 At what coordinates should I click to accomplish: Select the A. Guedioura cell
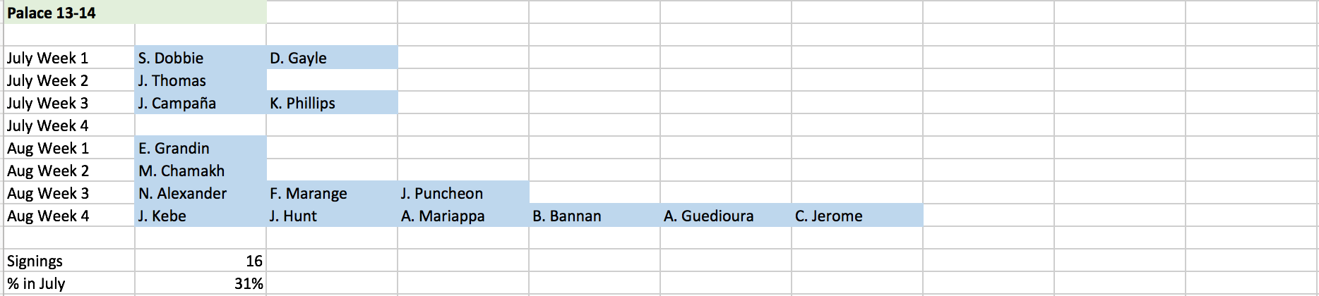pos(726,216)
